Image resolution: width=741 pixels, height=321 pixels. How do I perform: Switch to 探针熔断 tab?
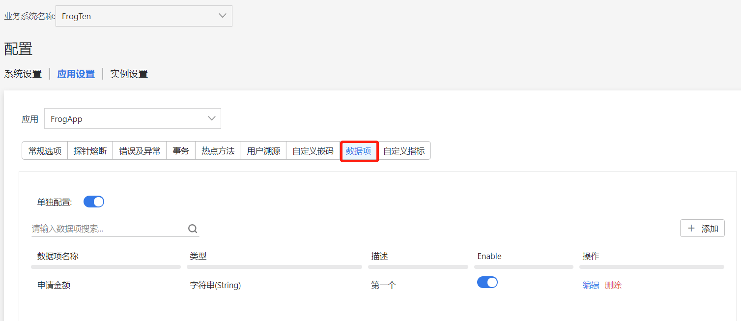coord(90,151)
